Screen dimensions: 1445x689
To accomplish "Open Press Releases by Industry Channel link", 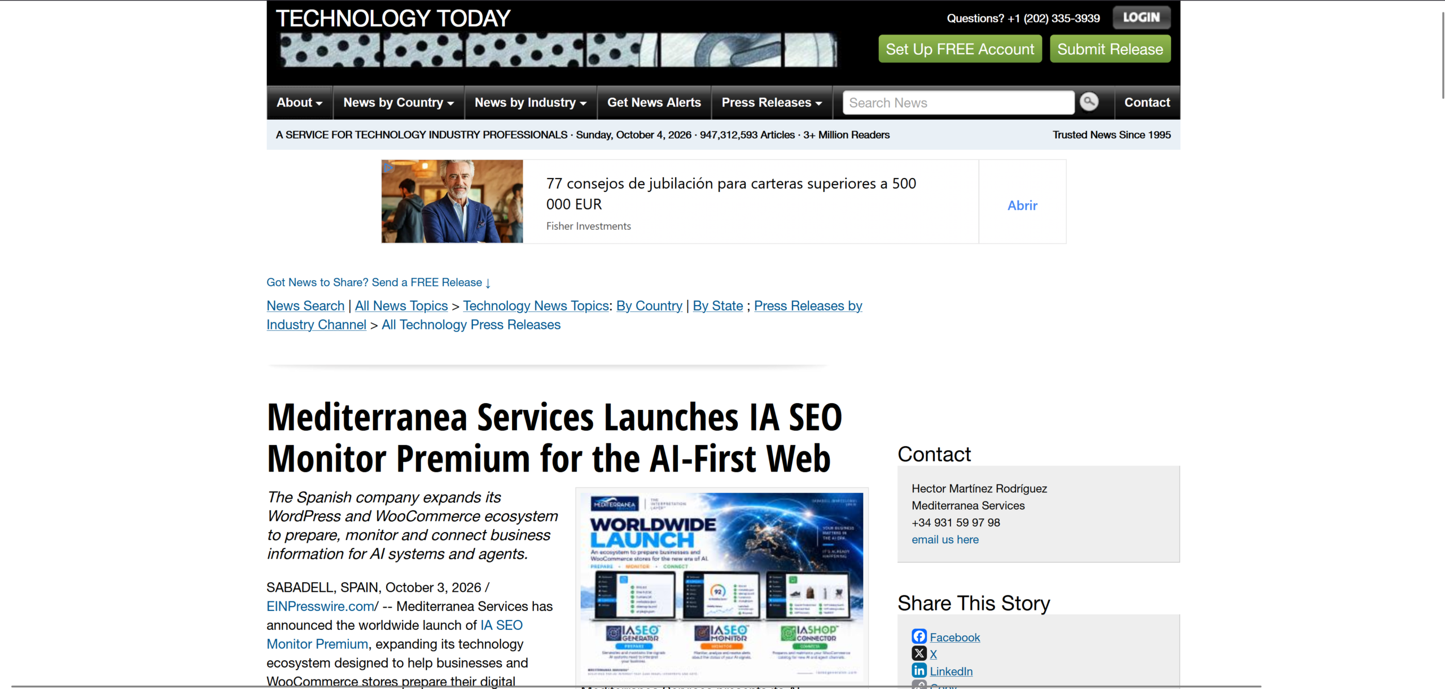I will 808,306.
